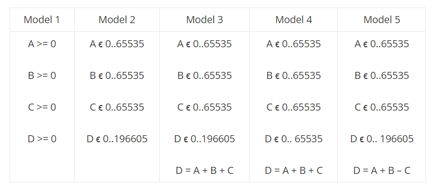Click 'D ϵ 0.. 65535' under Model 4
433x190 pixels.
tap(293, 139)
